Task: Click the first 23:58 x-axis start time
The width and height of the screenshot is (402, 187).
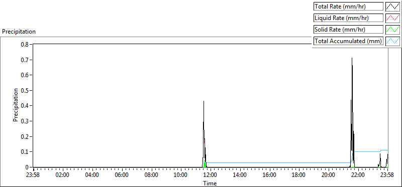Action: [33, 175]
